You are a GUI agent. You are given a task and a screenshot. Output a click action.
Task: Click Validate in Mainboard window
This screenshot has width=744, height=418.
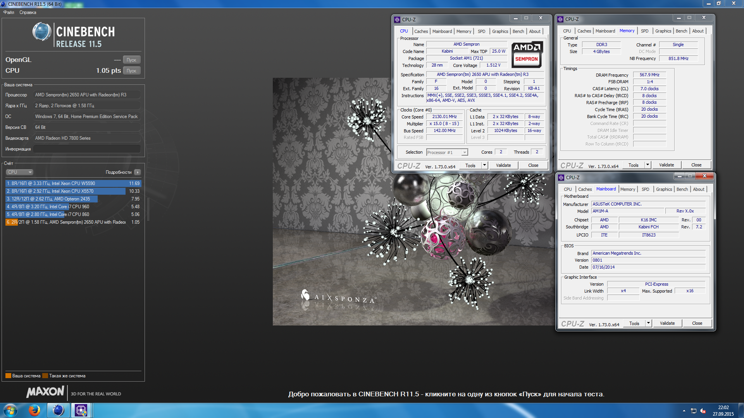[667, 323]
